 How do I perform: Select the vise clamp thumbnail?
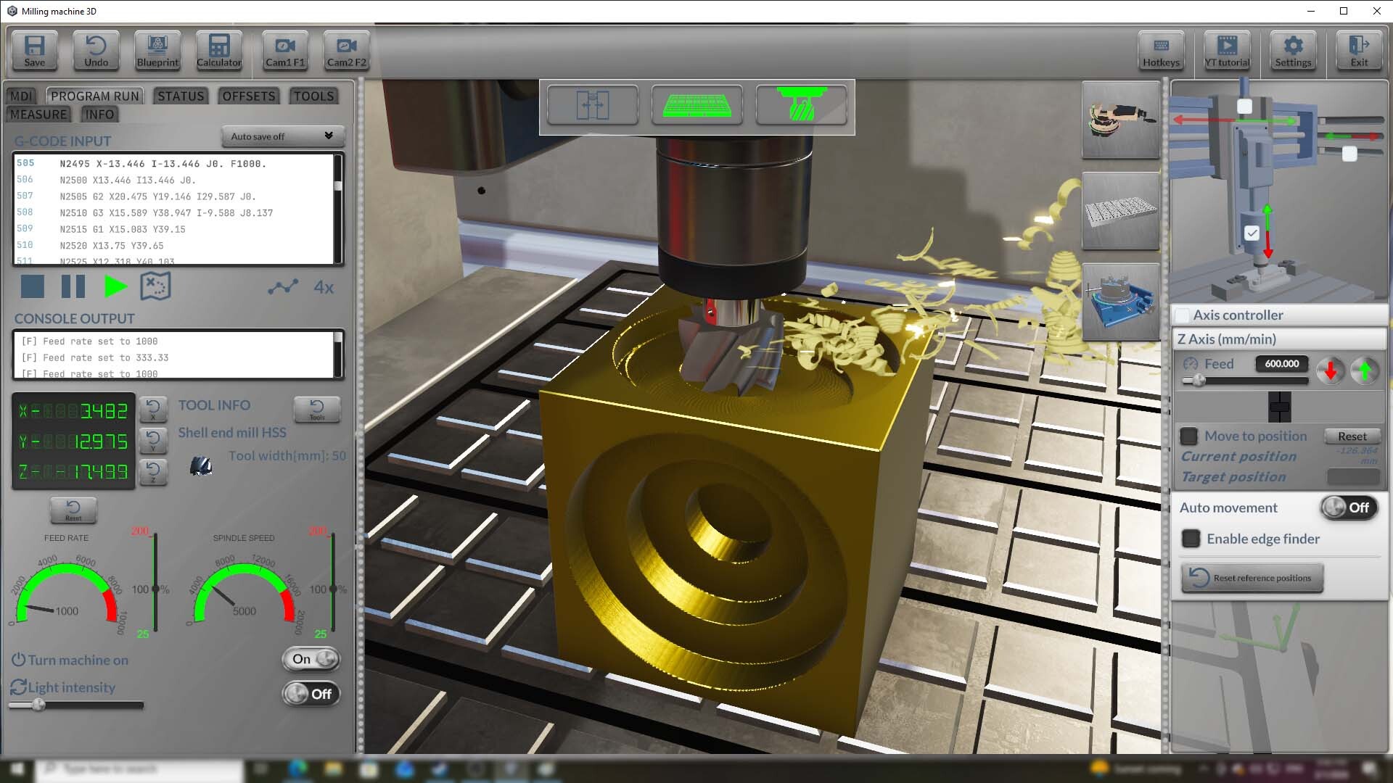pyautogui.click(x=1121, y=120)
